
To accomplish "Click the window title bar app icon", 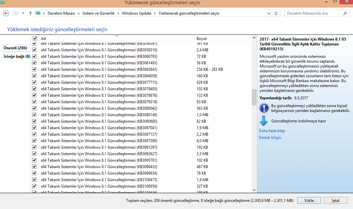I will (2, 2).
